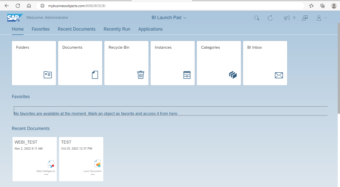Open browser collections icon
The image size is (340, 187).
point(322,6)
